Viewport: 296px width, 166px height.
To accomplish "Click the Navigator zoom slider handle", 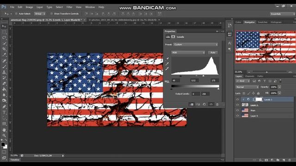I will 266,72.
